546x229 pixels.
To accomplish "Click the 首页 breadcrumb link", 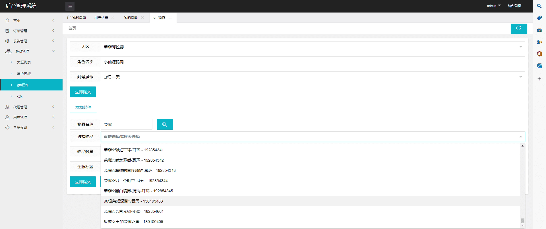I will click(72, 28).
